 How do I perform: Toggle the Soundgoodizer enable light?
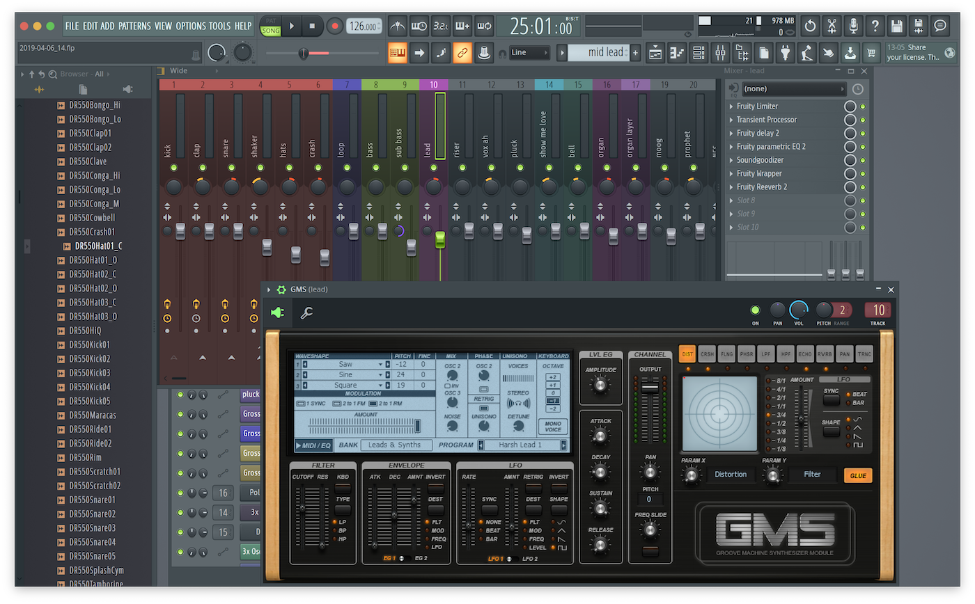click(863, 160)
